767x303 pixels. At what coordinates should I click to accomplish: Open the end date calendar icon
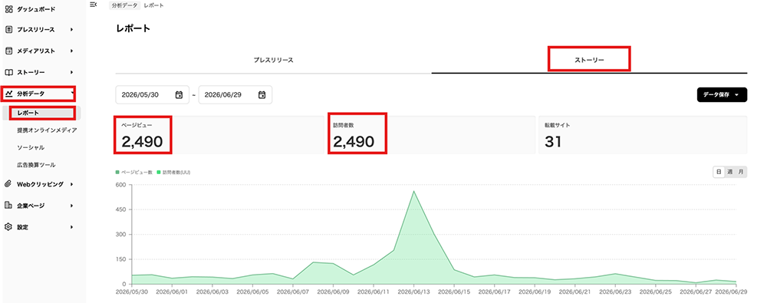262,95
